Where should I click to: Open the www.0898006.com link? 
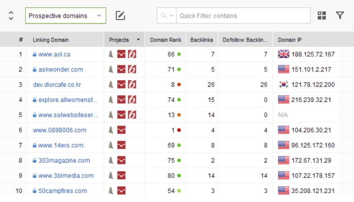pyautogui.click(x=60, y=130)
